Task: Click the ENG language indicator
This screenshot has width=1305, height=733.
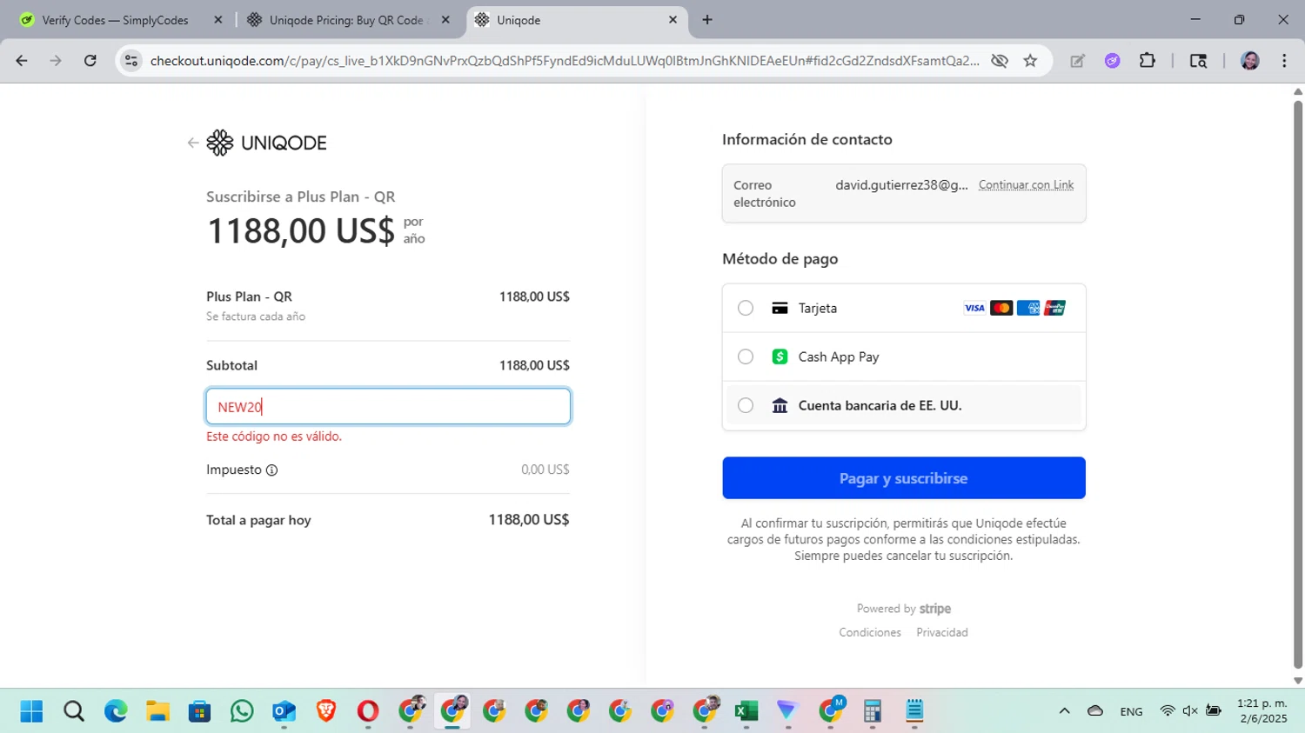Action: point(1131,711)
